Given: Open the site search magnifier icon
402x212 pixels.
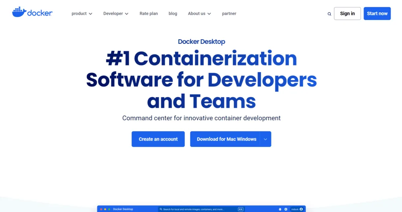Looking at the screenshot, I should click(x=329, y=14).
